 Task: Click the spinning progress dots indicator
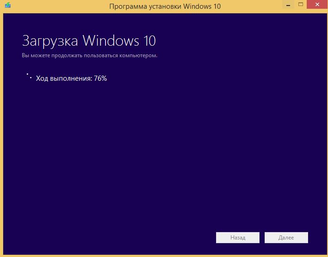click(x=29, y=76)
